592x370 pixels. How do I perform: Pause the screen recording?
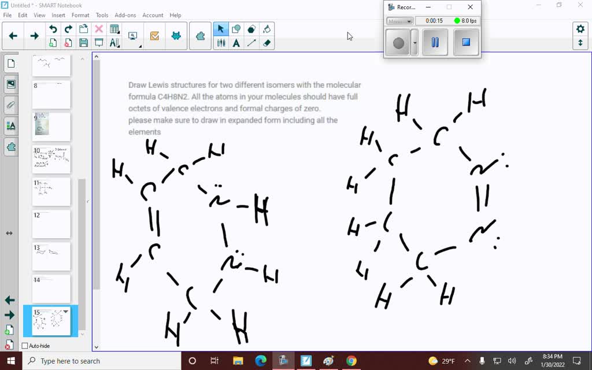tap(436, 43)
